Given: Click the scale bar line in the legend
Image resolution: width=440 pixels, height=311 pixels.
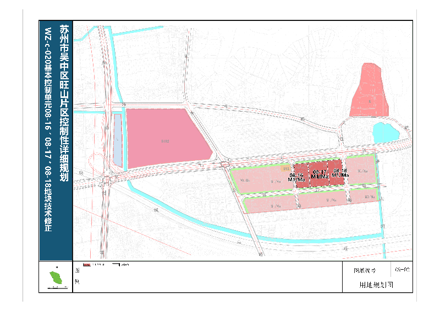Looking at the screenshot, I should [x=119, y=265].
